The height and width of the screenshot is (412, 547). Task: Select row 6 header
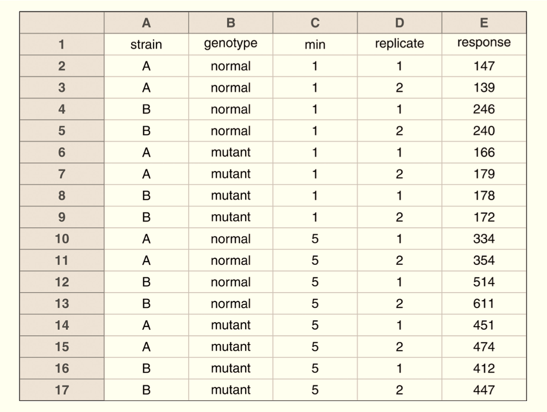pyautogui.click(x=62, y=152)
